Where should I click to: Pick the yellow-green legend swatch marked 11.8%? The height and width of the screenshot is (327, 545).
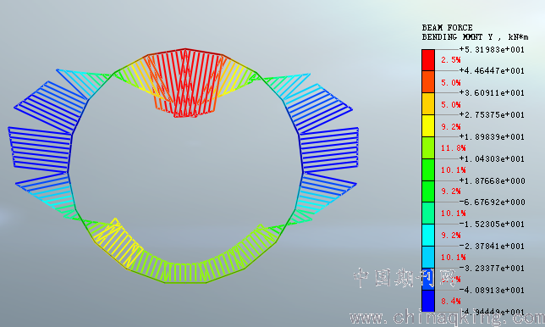point(428,148)
